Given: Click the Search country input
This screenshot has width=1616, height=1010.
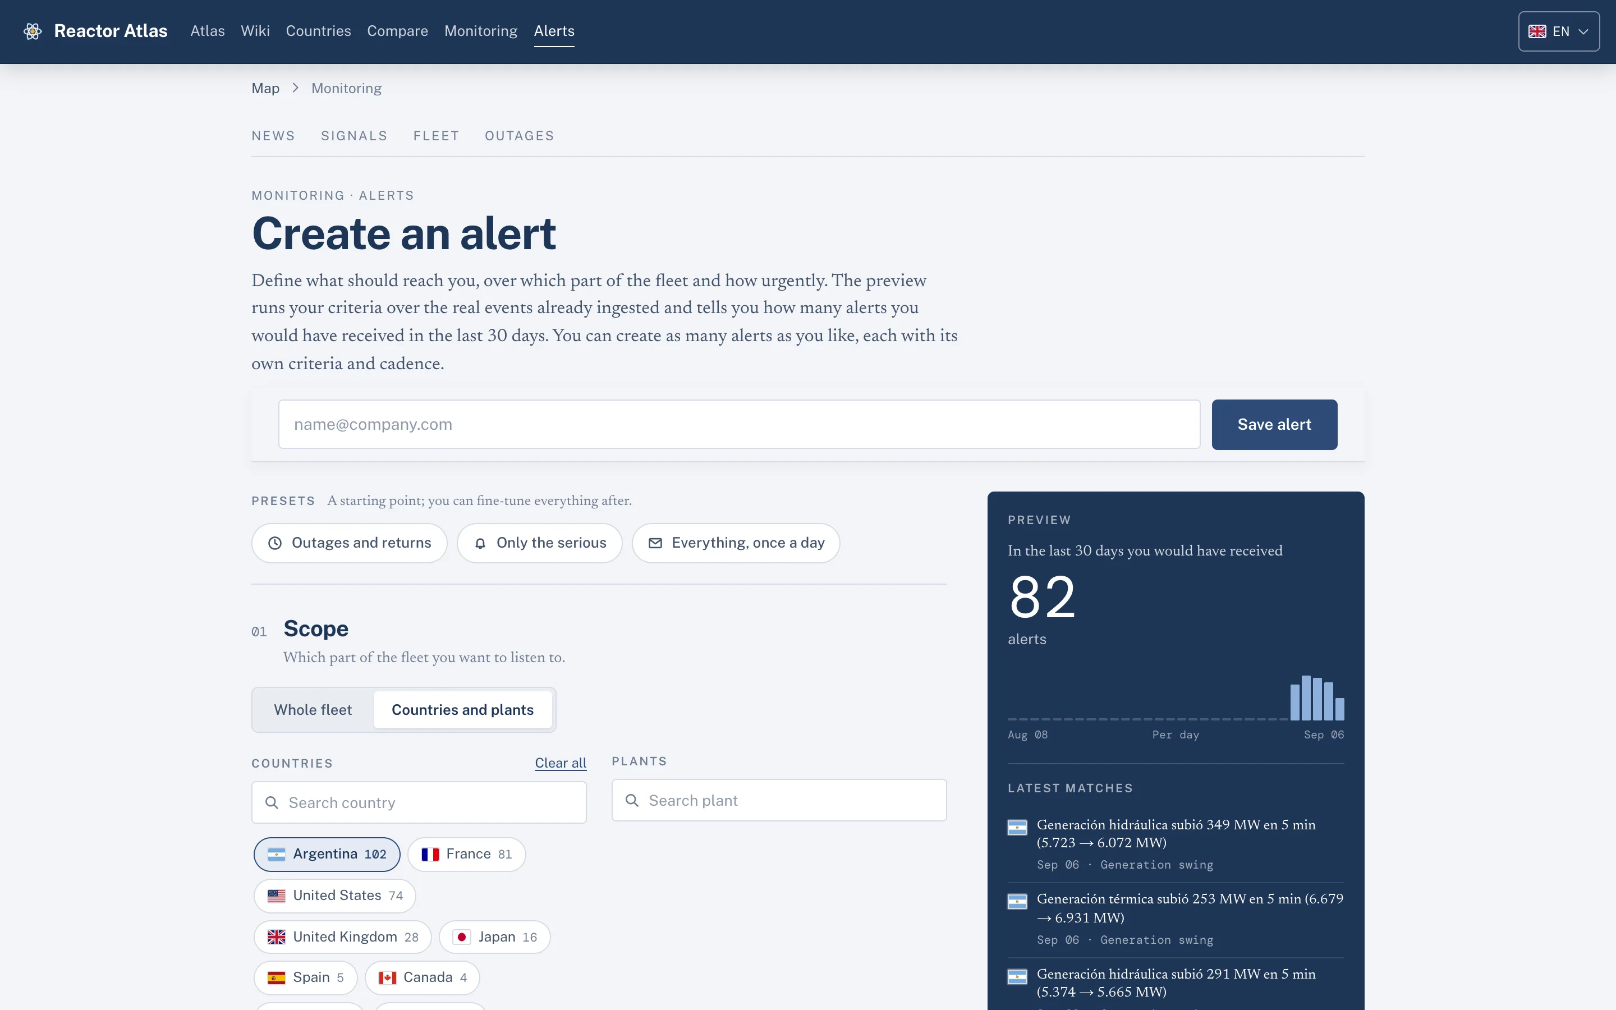Looking at the screenshot, I should point(419,802).
